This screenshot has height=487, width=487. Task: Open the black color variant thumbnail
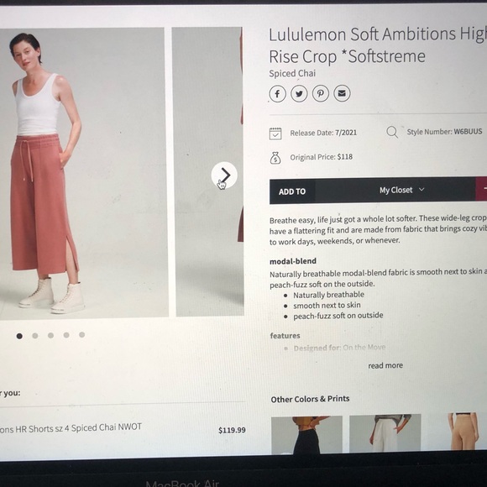pyautogui.click(x=306, y=435)
